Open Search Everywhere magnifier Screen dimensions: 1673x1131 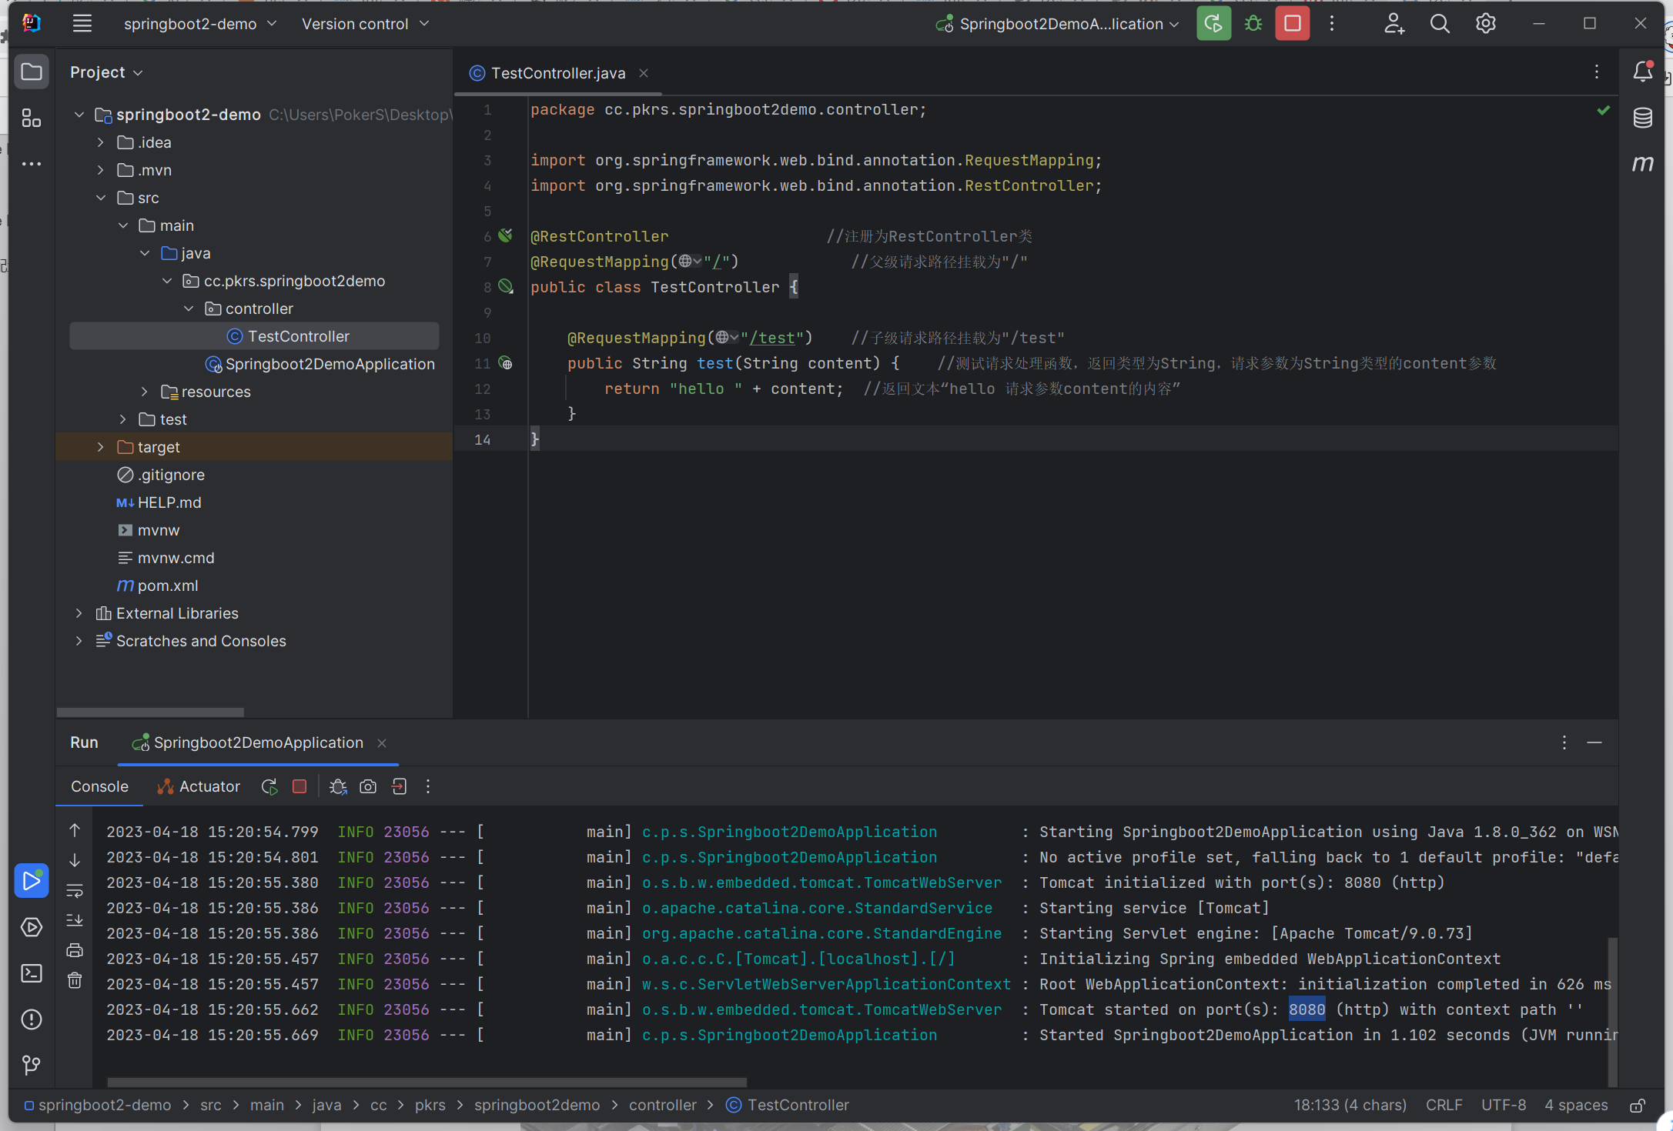point(1440,24)
